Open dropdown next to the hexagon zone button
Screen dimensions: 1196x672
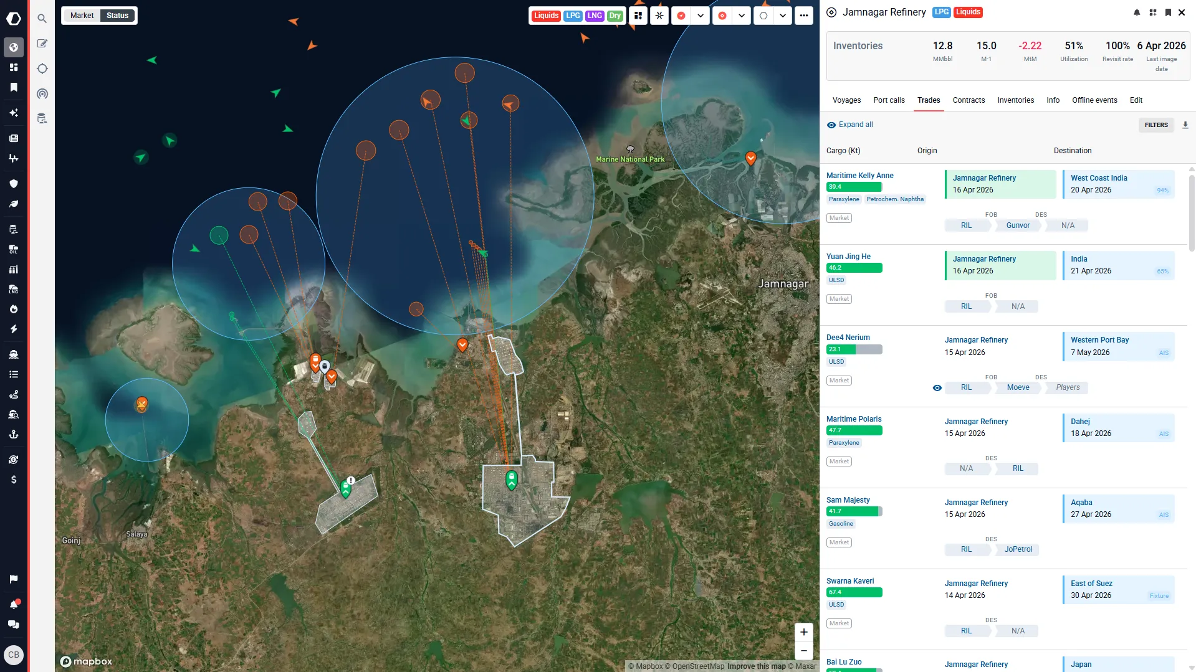click(783, 16)
